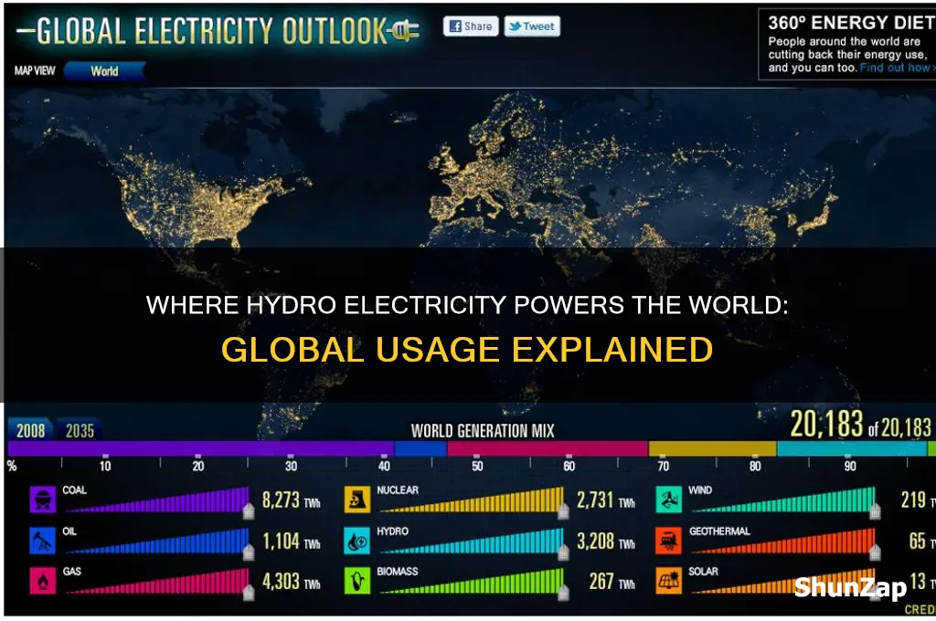Switch to the 2035 tab
The image size is (936, 621).
[80, 430]
